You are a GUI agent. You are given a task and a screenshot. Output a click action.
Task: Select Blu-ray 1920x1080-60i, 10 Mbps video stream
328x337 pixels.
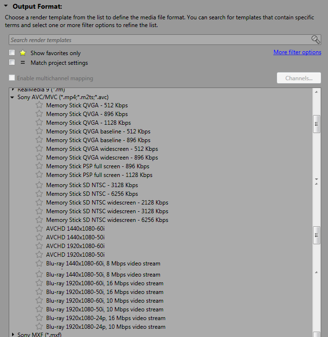tap(105, 301)
